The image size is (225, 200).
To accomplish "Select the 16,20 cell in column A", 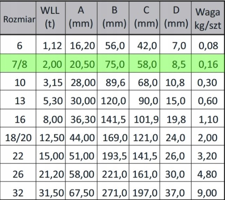I will coord(81,44).
